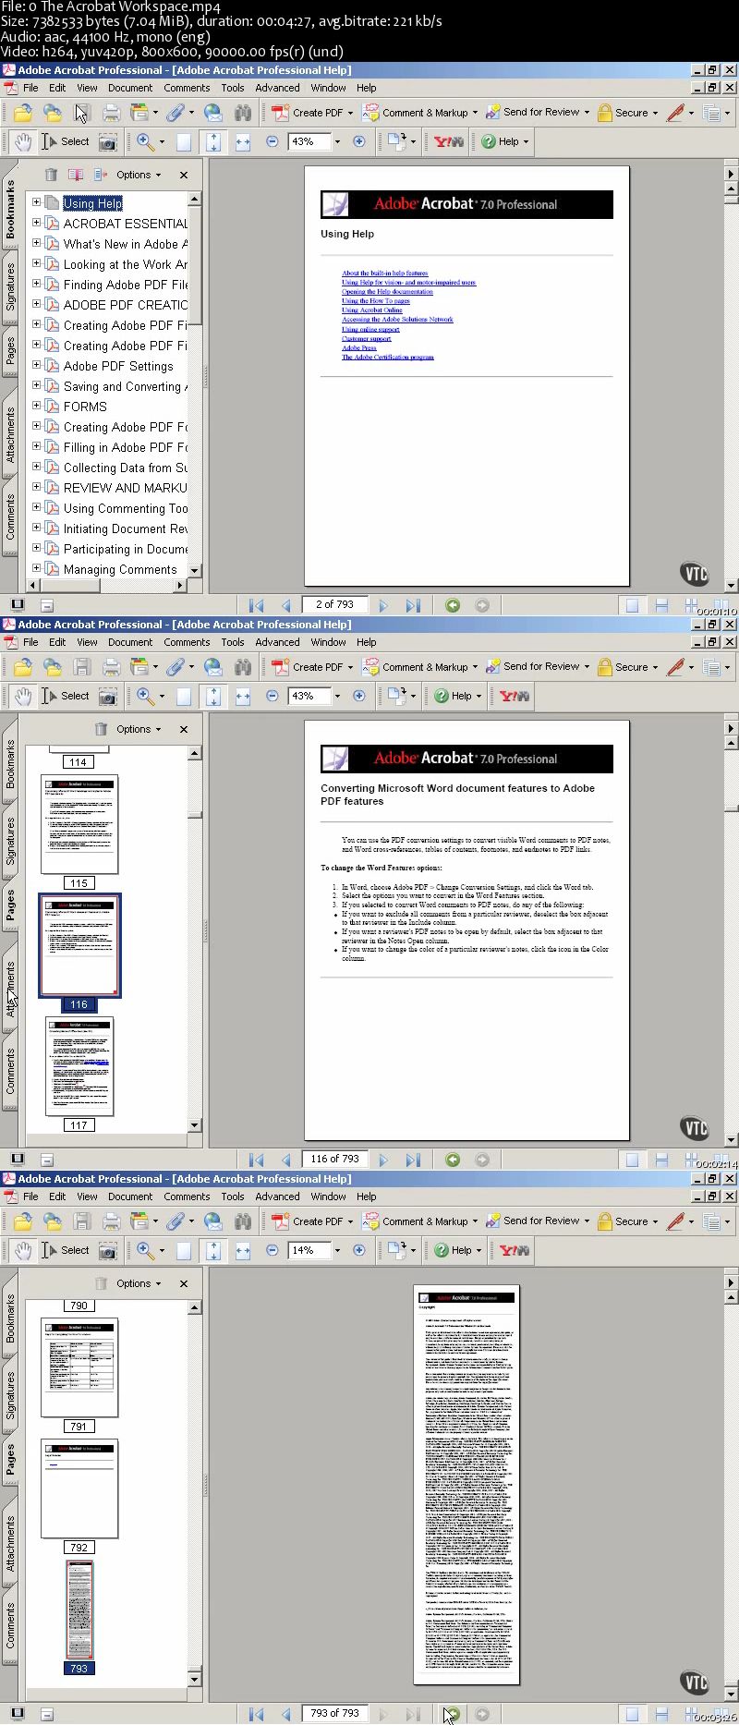Toggle Continuous layout in 2 of 793 window
This screenshot has width=739, height=1725.
(661, 605)
